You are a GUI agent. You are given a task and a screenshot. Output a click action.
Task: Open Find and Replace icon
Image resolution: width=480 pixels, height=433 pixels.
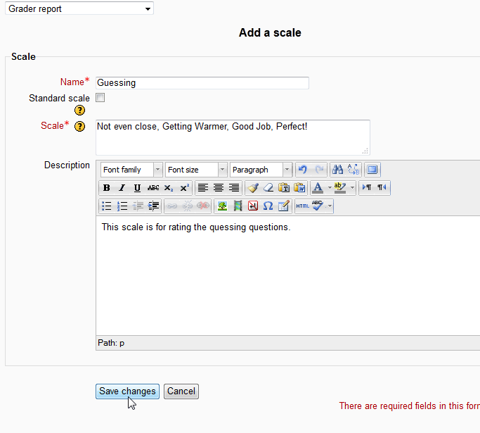(353, 170)
